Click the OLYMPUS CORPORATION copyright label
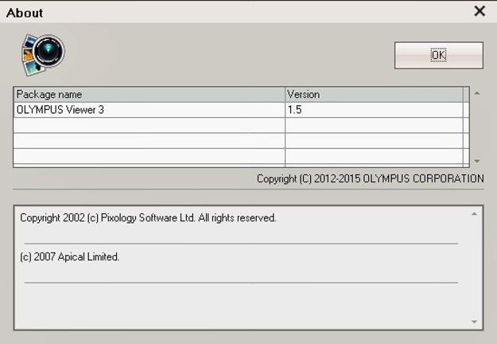The height and width of the screenshot is (344, 497). [370, 179]
